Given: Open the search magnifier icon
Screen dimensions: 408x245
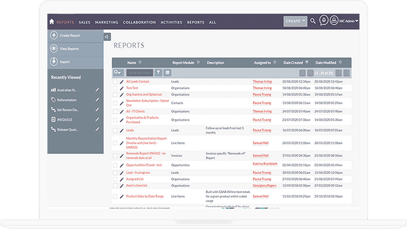Looking at the screenshot, I should click(313, 22).
